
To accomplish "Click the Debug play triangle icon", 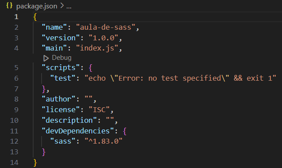I will [46, 58].
